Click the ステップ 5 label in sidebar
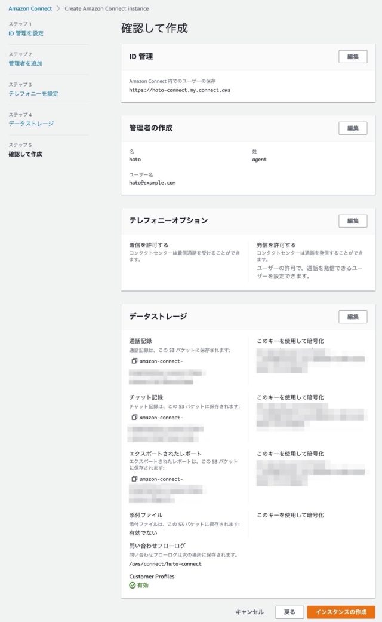382x622 pixels. (20, 145)
